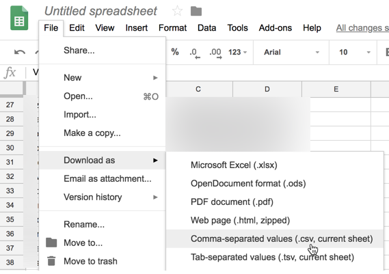Choose Move to trash

click(x=103, y=261)
